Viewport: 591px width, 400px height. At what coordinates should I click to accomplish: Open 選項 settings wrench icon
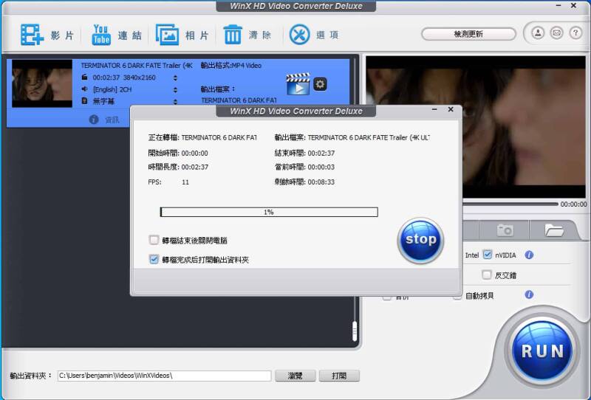(x=299, y=35)
